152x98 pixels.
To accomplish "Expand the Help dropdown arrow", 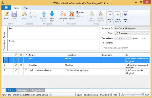I will [125, 21].
